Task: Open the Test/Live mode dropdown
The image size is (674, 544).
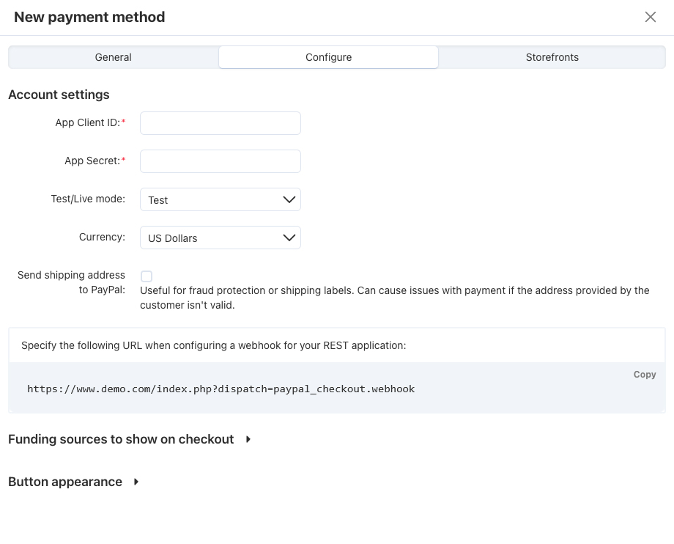Action: click(220, 199)
